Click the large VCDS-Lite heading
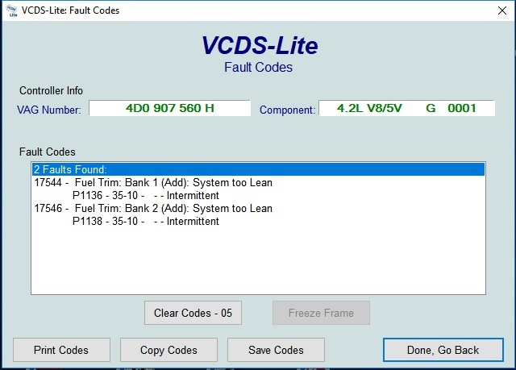 tap(260, 45)
